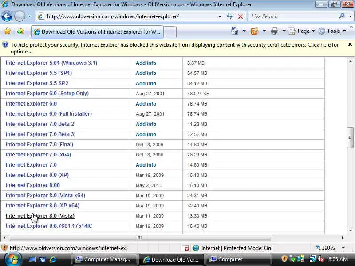Stop loading with the red X icon
The width and height of the screenshot is (355, 266).
[x=241, y=16]
